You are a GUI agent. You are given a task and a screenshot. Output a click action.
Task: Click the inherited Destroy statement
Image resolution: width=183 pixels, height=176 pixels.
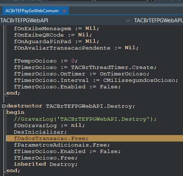(46, 164)
